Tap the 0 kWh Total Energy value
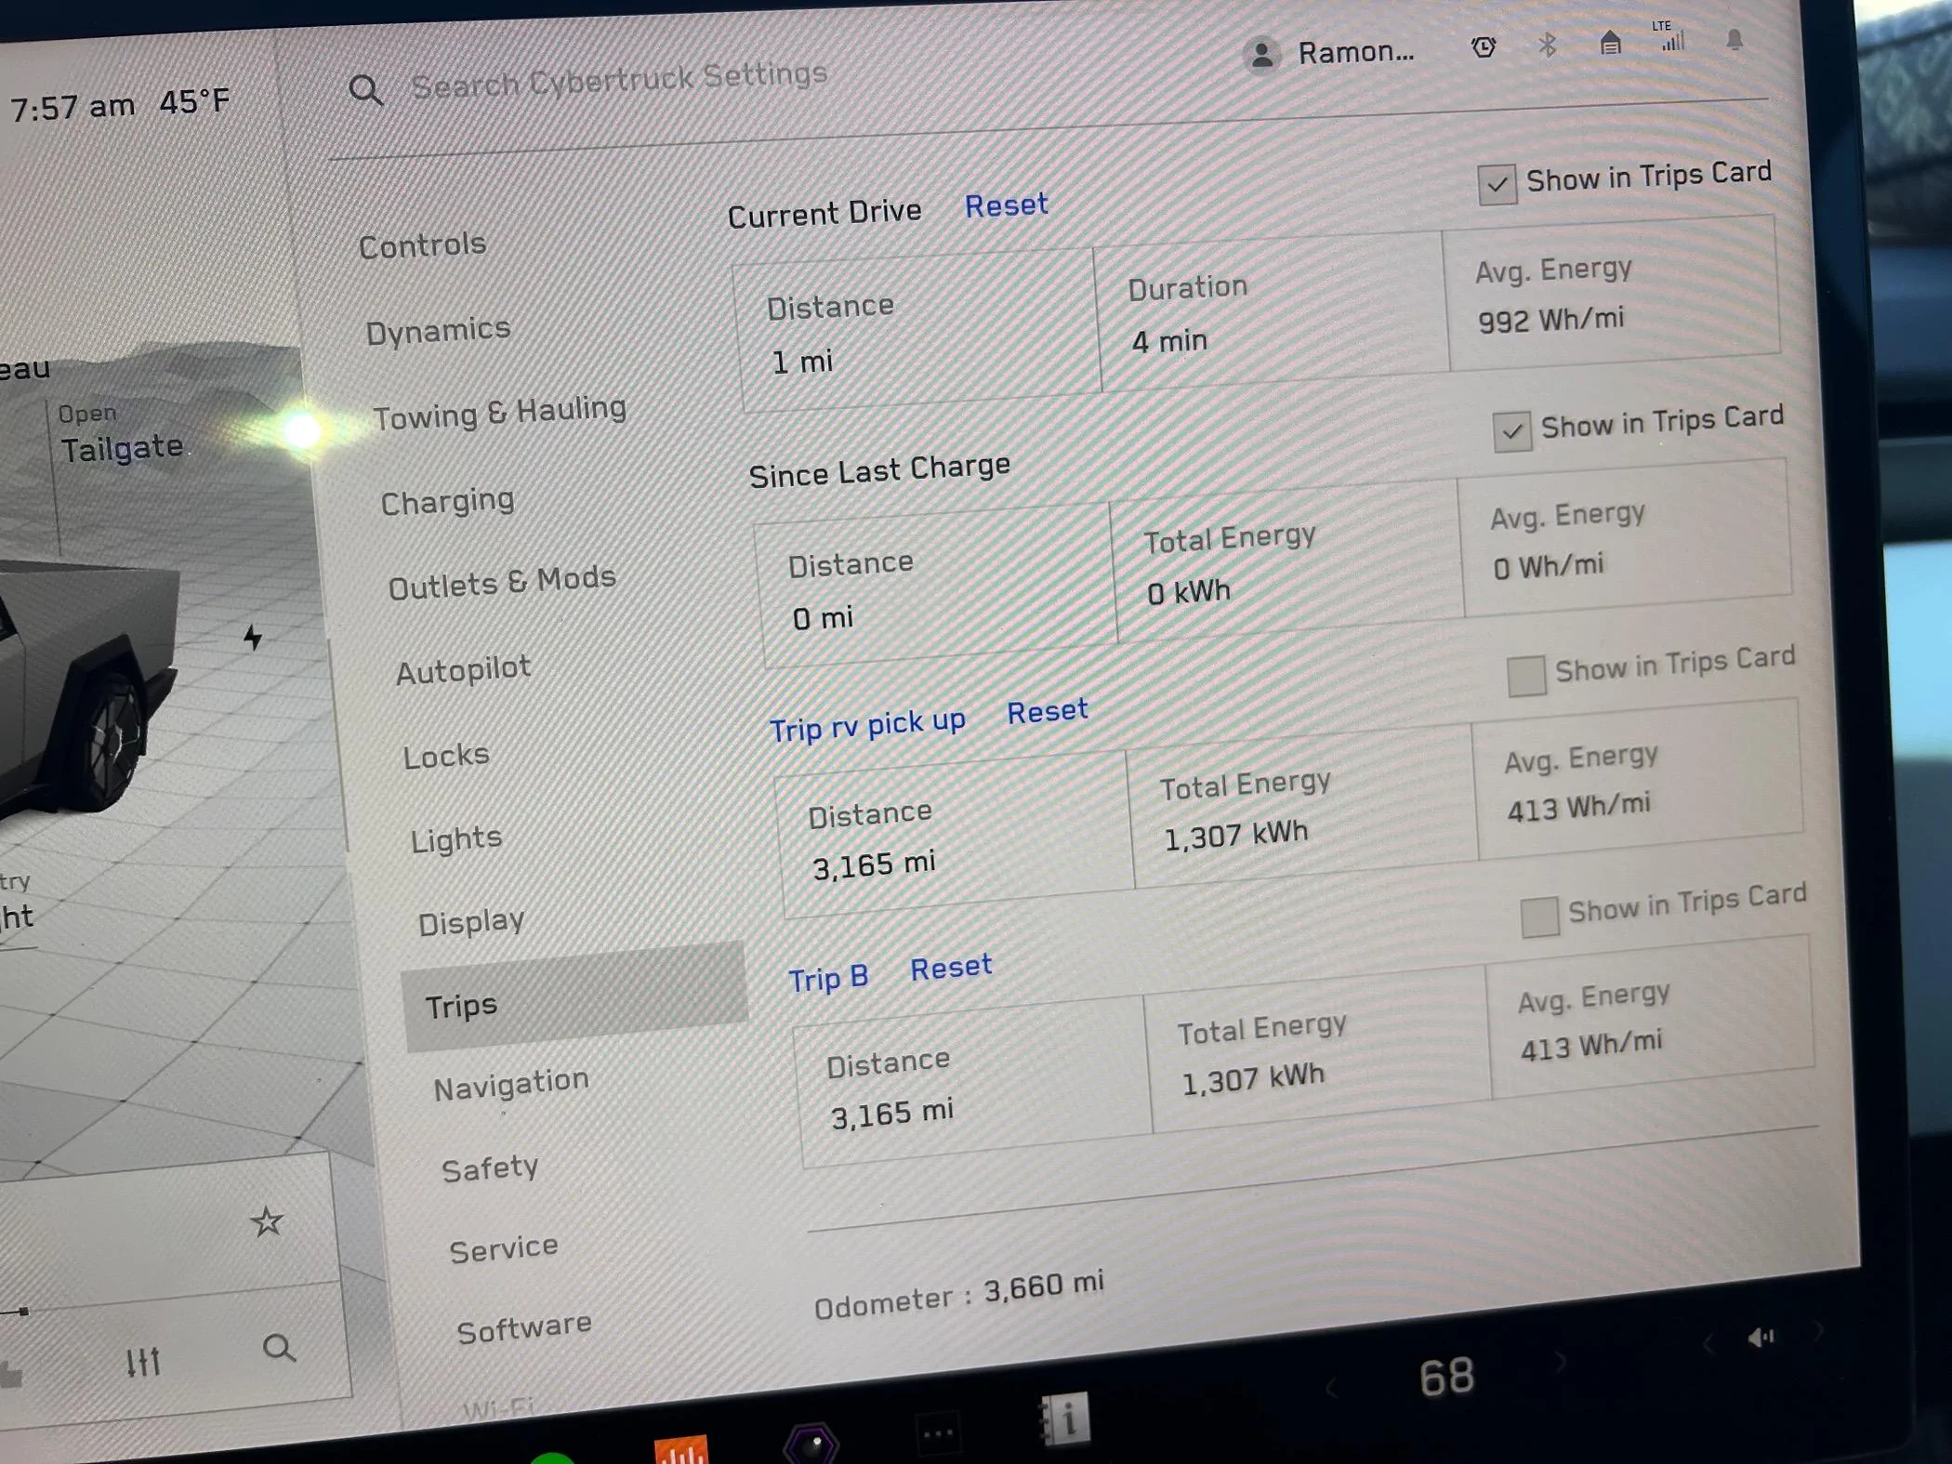This screenshot has height=1464, width=1952. click(x=1188, y=592)
